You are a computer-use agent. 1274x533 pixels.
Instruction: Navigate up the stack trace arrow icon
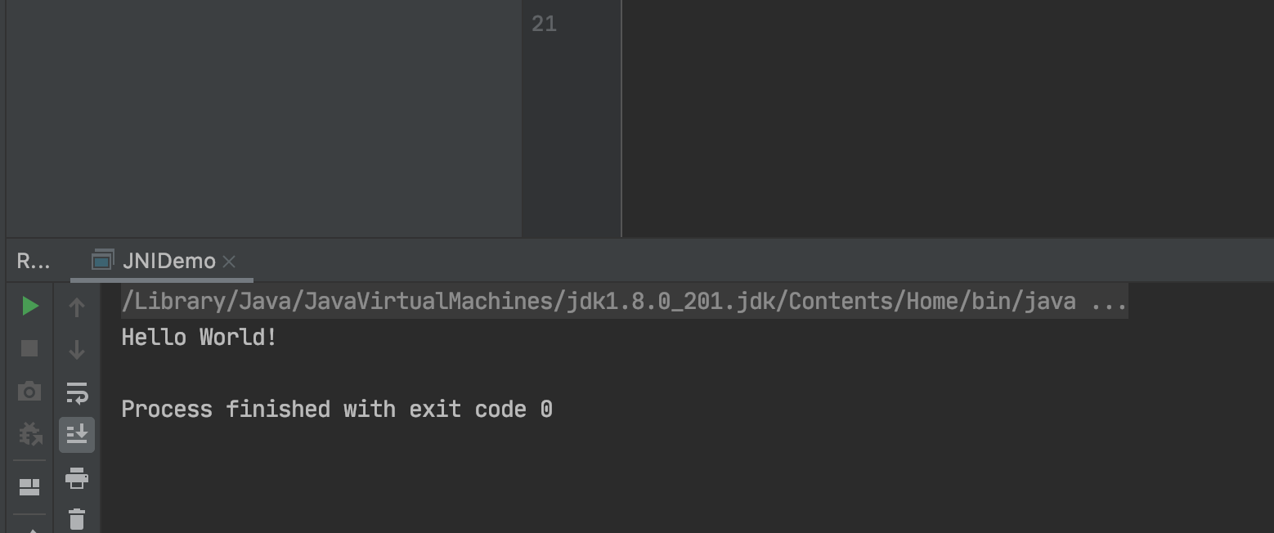point(76,307)
